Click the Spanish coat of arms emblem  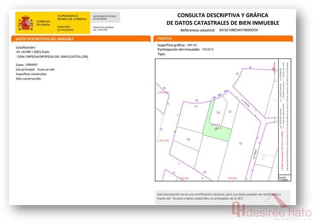click(x=26, y=23)
